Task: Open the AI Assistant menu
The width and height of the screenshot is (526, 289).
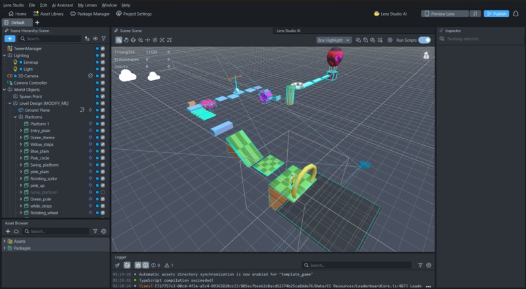Action: [x=63, y=5]
